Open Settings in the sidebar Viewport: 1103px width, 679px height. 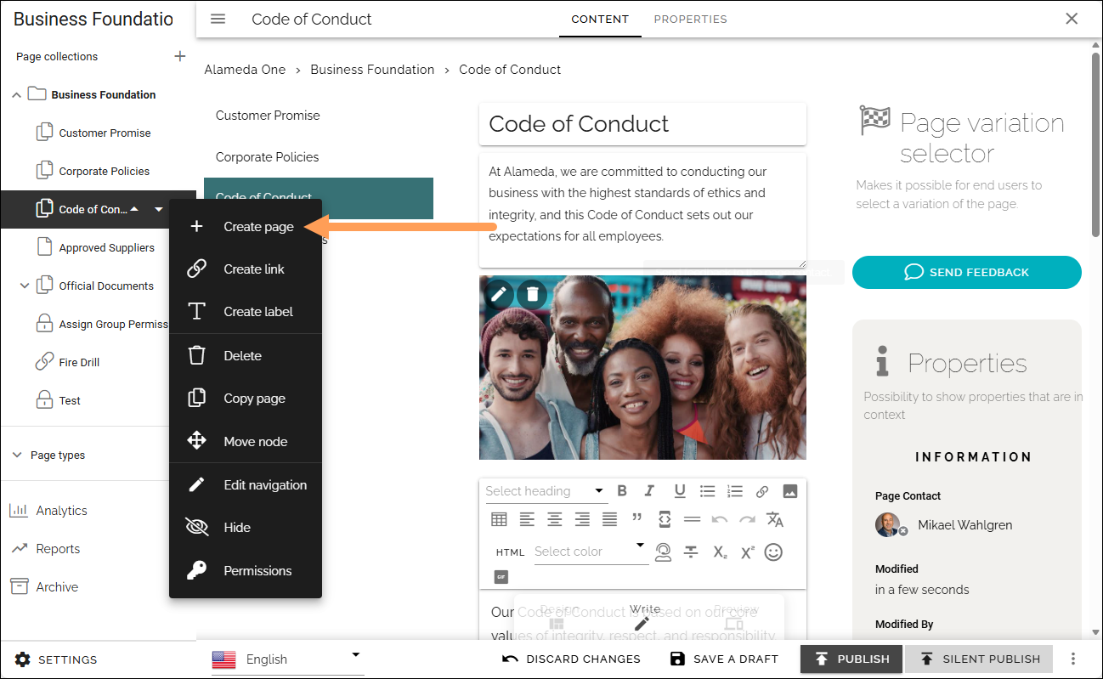(56, 659)
